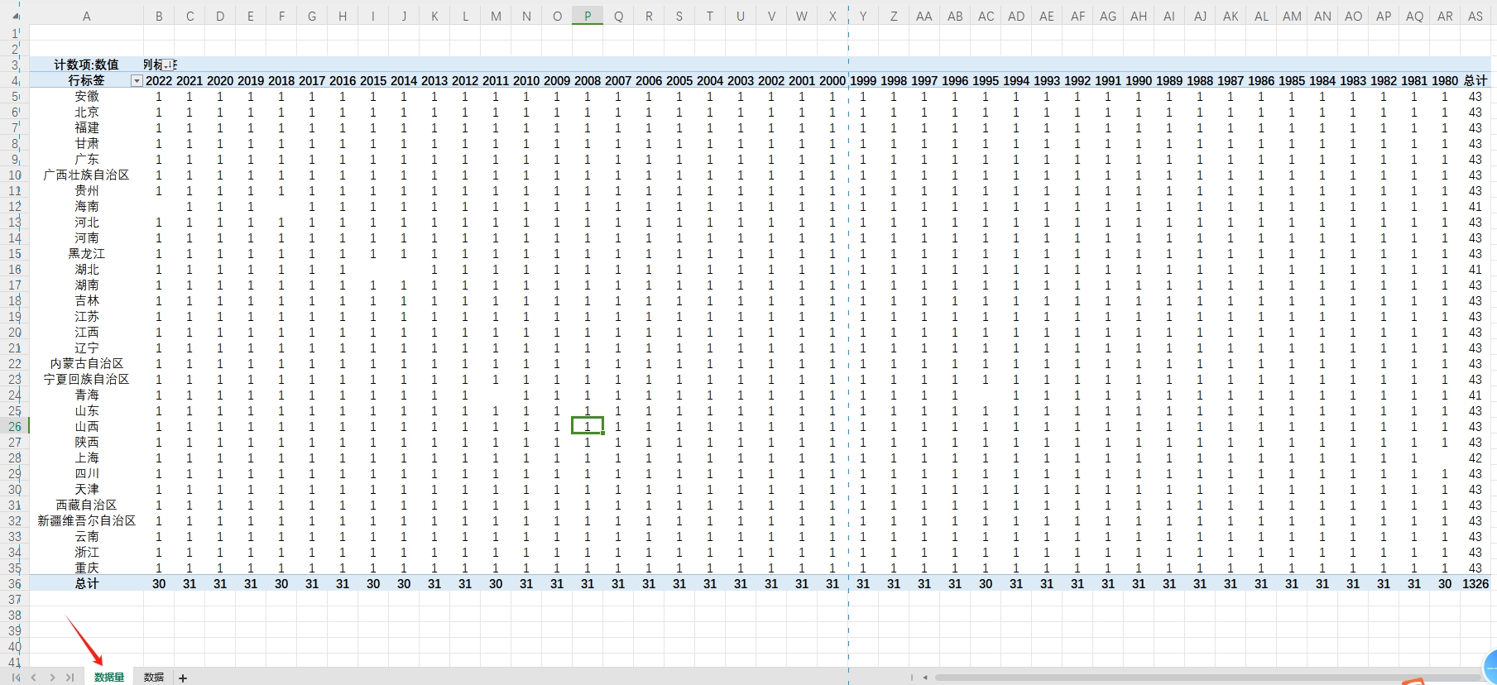1497x685 pixels.
Task: Click the 上海 row label
Action: tap(86, 457)
